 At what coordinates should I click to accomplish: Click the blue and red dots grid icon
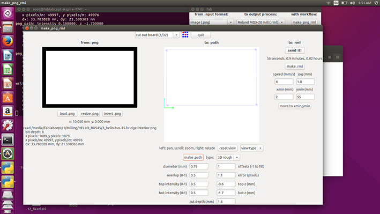click(185, 35)
